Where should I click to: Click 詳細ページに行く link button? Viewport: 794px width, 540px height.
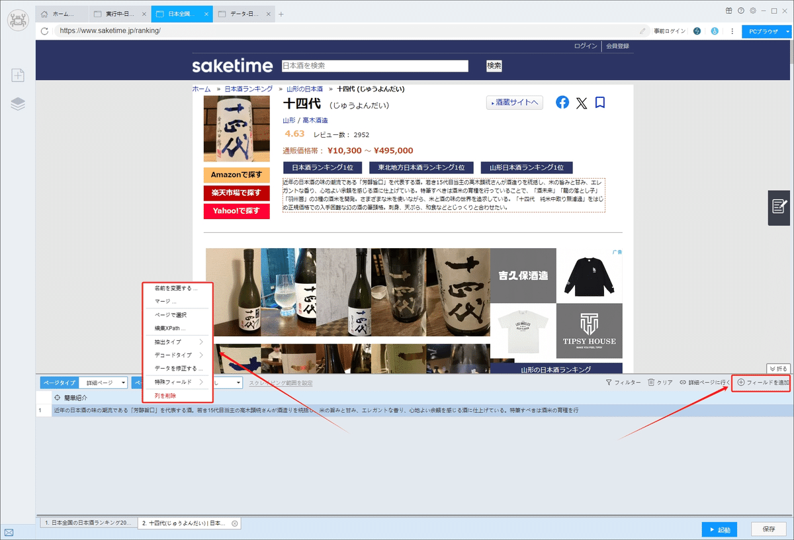coord(705,382)
